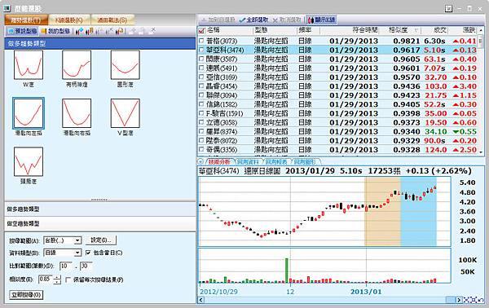Click the chart scrollbar left arrow
Image resolution: width=489 pixels, height=308 pixels.
click(x=201, y=300)
